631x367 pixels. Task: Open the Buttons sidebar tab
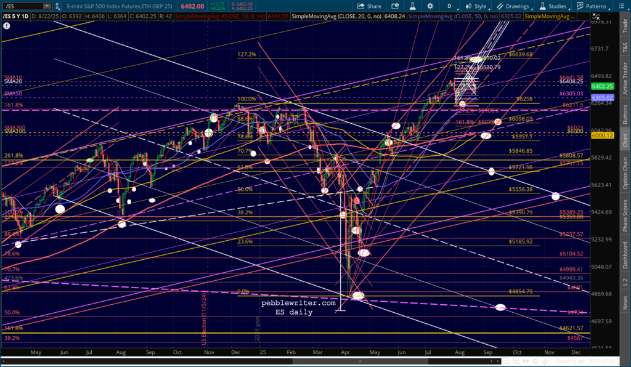click(625, 115)
